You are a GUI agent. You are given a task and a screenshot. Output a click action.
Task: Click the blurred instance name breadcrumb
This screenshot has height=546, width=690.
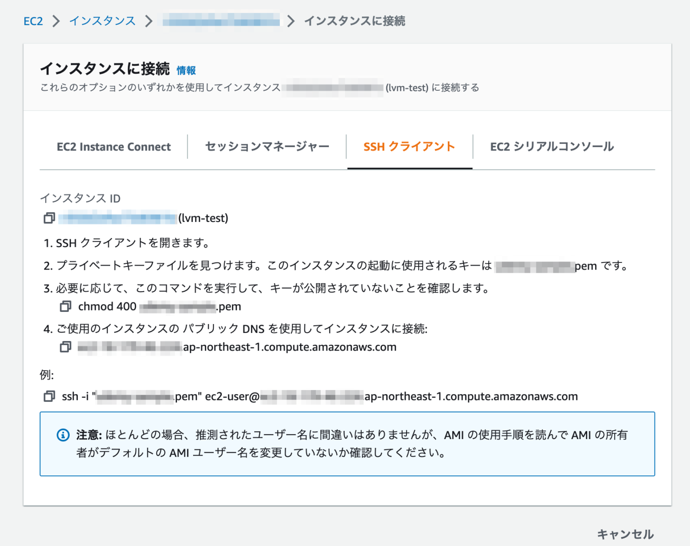(x=220, y=21)
